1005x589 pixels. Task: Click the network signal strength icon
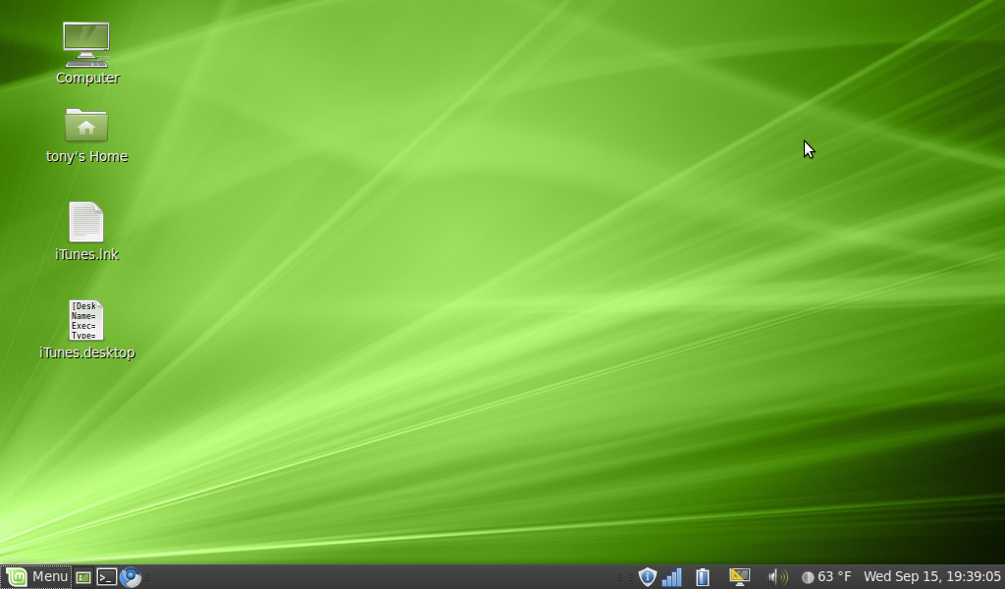coord(672,577)
